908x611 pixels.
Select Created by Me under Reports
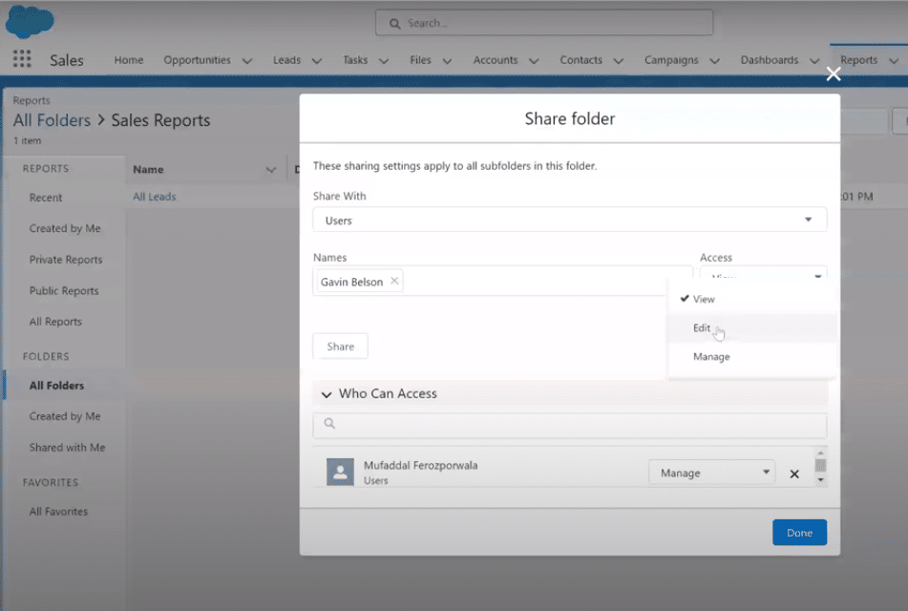pyautogui.click(x=65, y=228)
